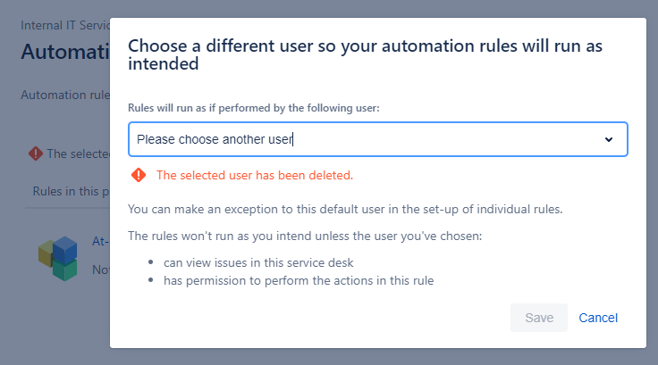658x365 pixels.
Task: Click the red error icon in dialog
Action: pos(138,175)
